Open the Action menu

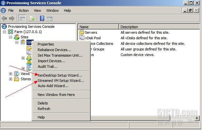[24, 10]
